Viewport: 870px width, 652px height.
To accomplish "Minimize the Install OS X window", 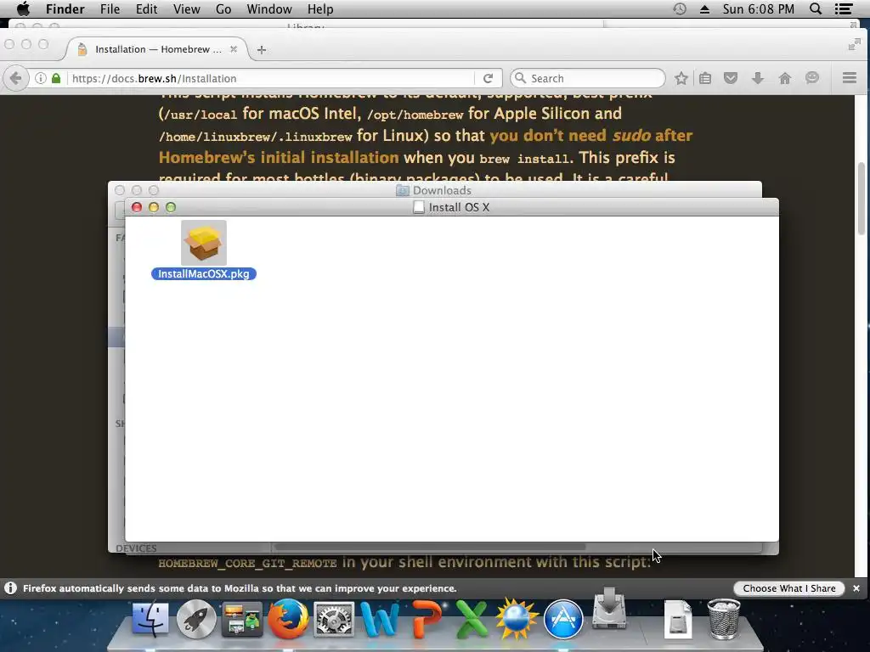I will coord(154,207).
